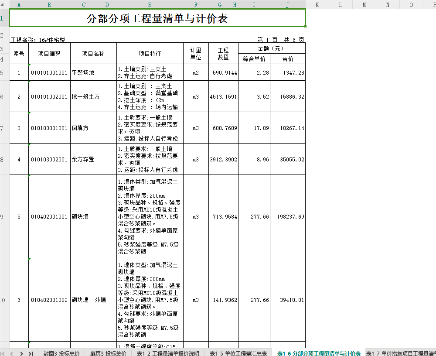Select the 平整场地 item name cell
The height and width of the screenshot is (356, 436).
[x=93, y=72]
